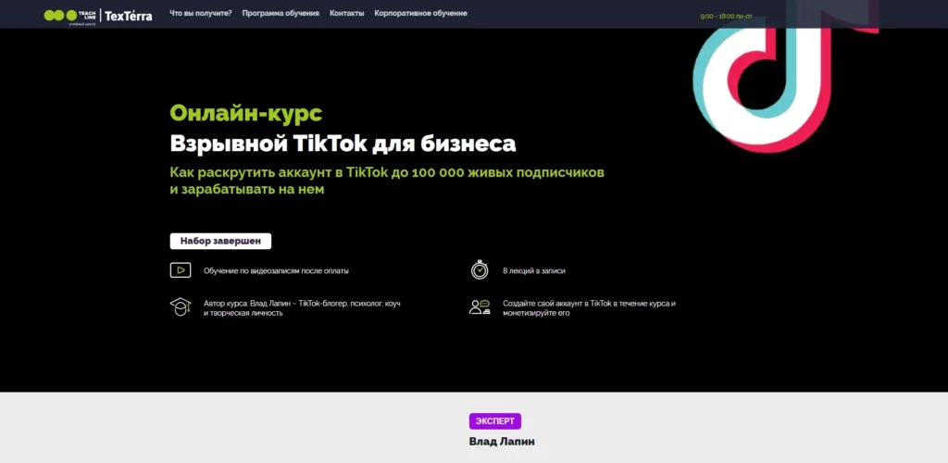Click the working hours '9:00 - 18:00' text
The height and width of the screenshot is (463, 948).
click(726, 17)
